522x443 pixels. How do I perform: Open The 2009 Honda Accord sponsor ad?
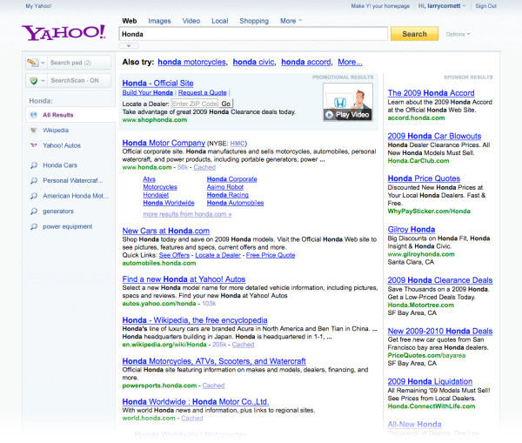click(432, 93)
